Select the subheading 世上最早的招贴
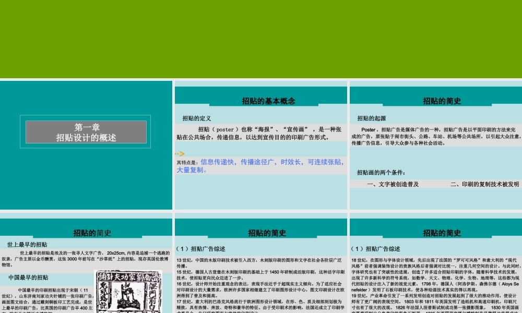The image size is (522, 313). pos(27,245)
